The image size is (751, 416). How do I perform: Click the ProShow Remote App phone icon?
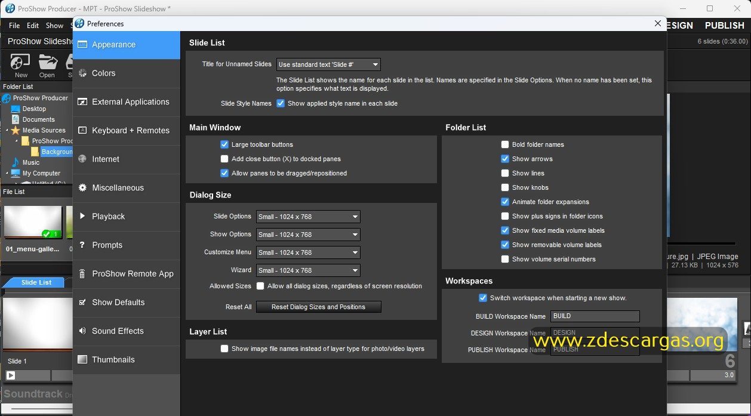tap(82, 273)
